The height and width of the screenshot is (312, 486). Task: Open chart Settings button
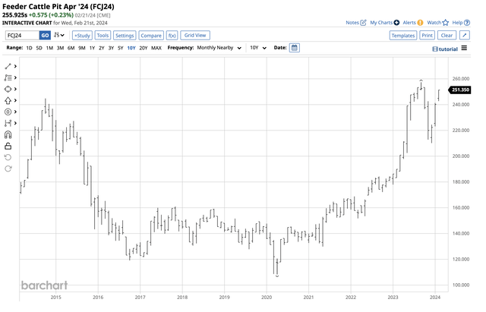(x=125, y=36)
